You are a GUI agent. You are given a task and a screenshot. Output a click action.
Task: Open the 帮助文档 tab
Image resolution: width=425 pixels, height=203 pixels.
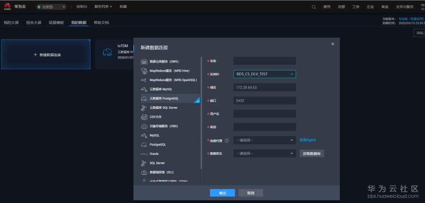click(102, 23)
